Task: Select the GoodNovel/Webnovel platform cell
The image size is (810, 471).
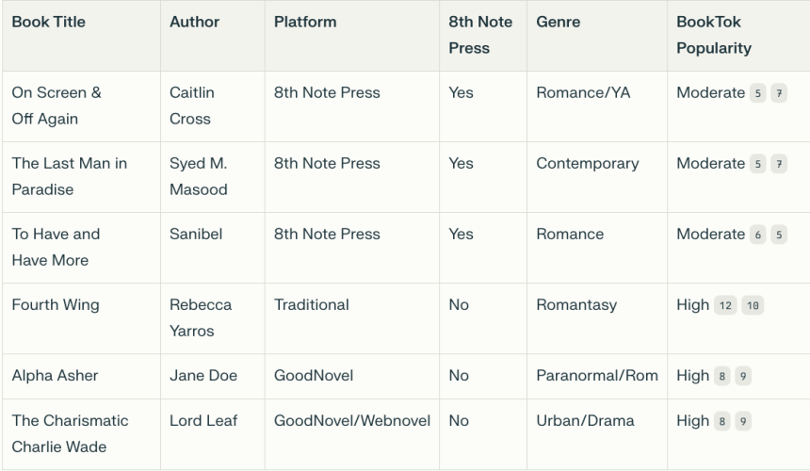Action: (x=352, y=434)
